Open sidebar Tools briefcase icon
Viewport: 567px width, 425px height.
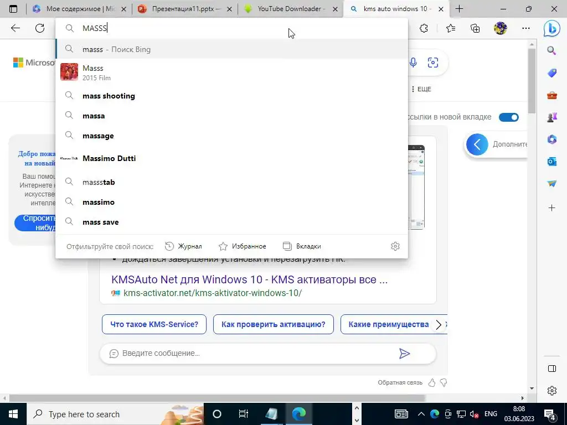[x=551, y=95]
